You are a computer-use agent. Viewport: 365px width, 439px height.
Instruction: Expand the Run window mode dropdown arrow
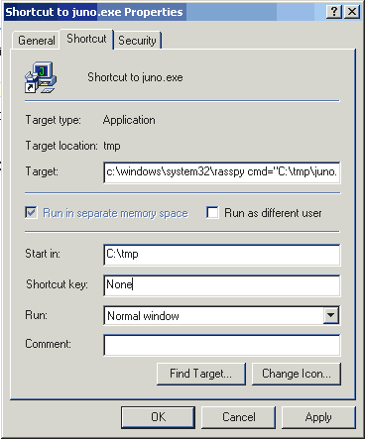[x=331, y=315]
